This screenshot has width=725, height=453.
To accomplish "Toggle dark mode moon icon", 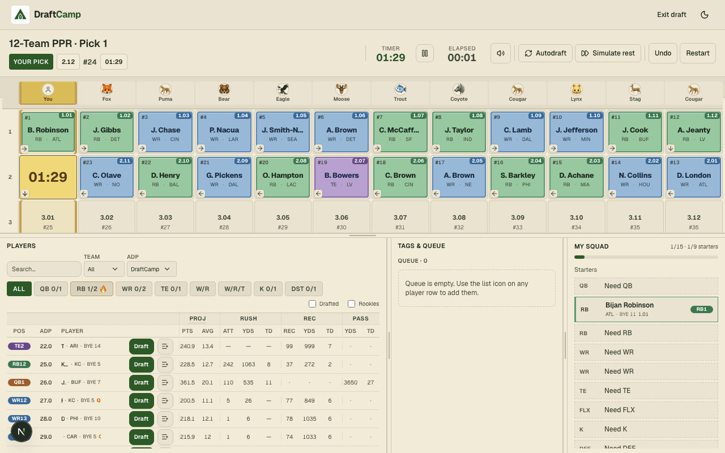I will point(705,15).
